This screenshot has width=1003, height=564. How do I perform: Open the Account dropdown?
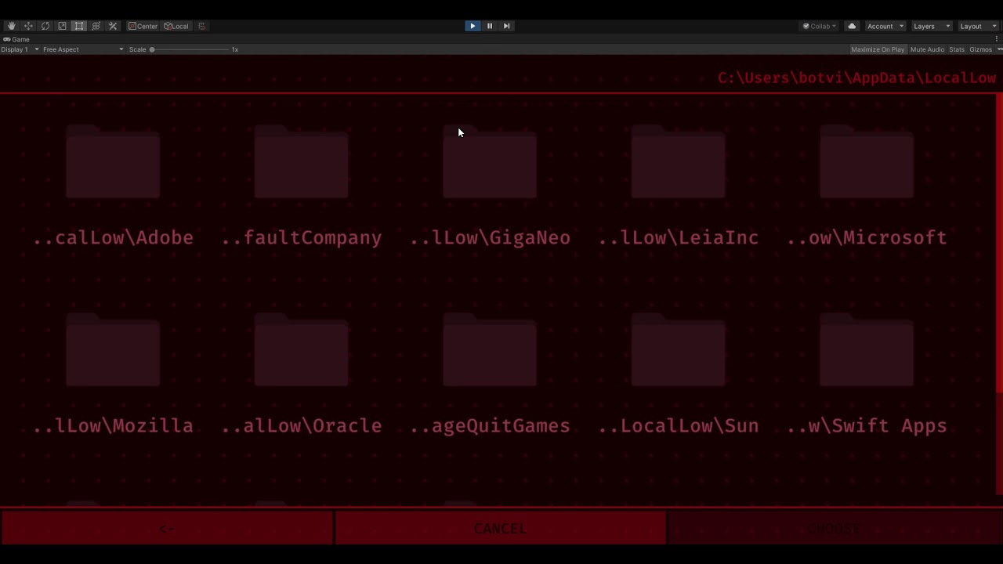(885, 26)
